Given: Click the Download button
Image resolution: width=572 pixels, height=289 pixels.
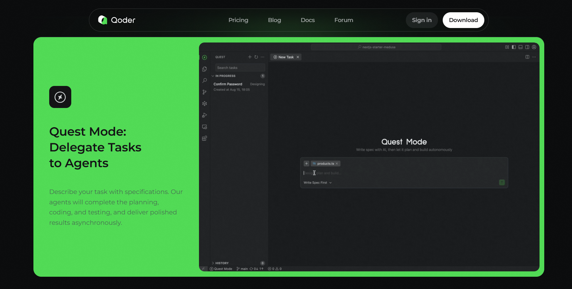Looking at the screenshot, I should click(x=463, y=20).
